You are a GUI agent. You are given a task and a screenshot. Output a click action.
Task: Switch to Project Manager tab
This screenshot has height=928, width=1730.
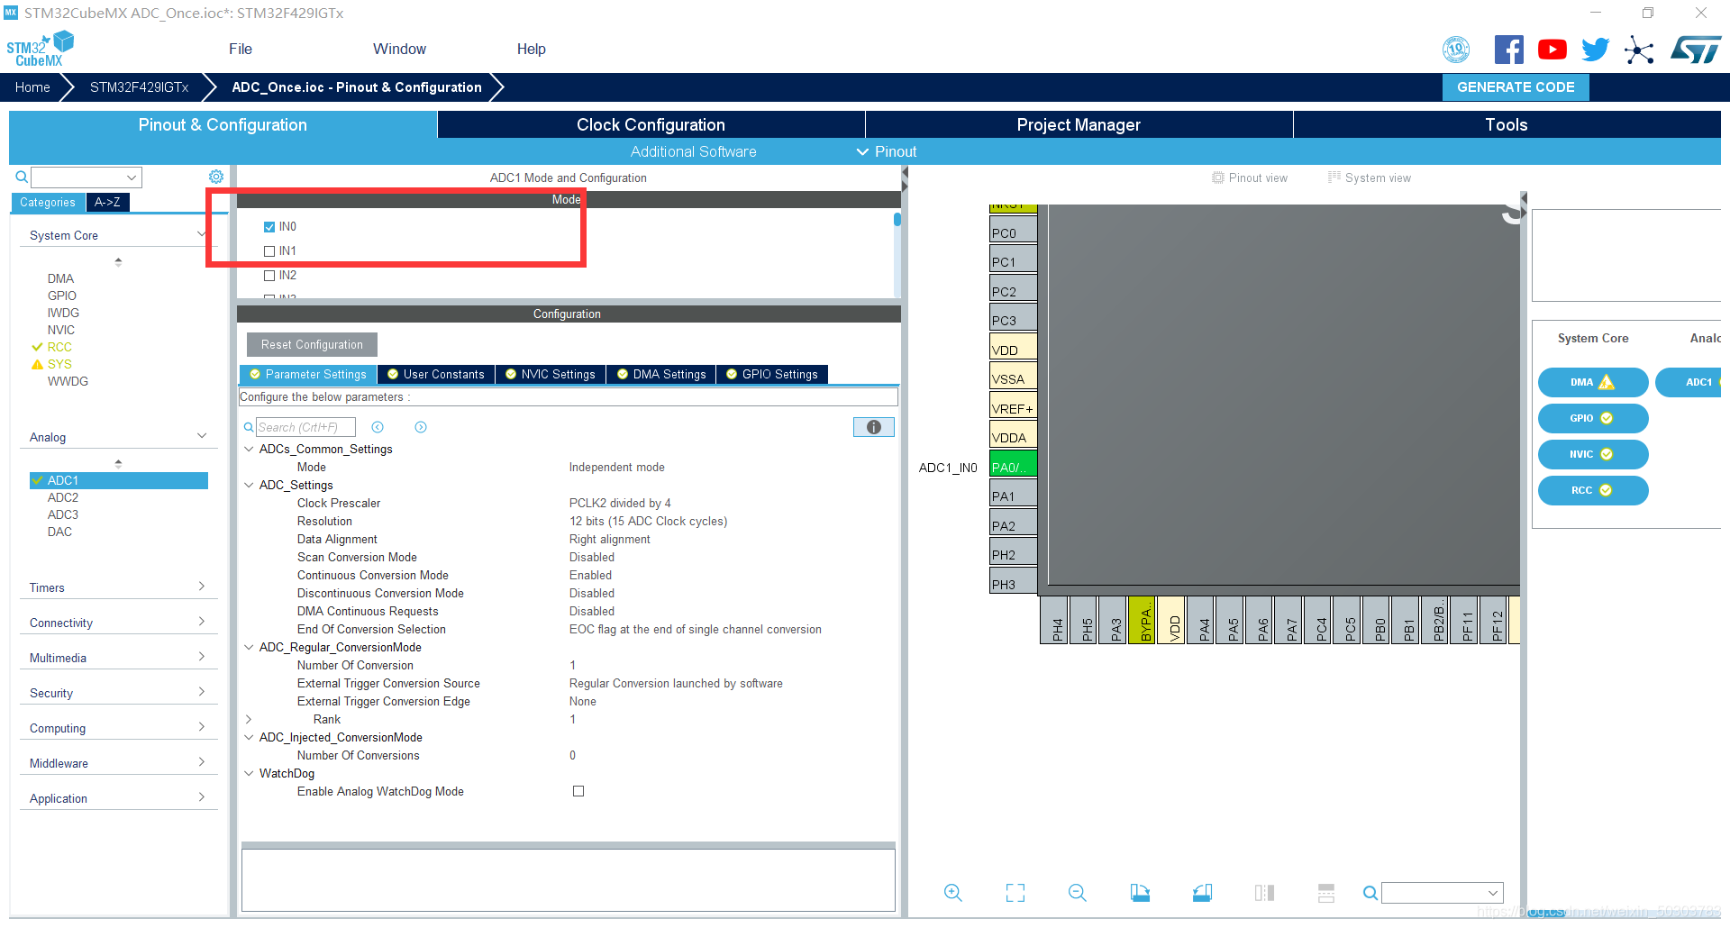[x=1079, y=124]
